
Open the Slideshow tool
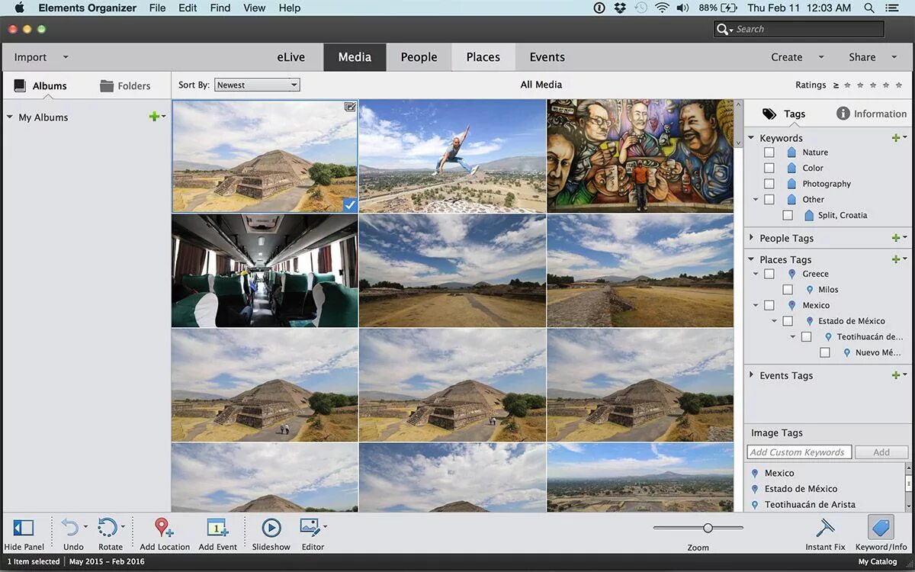click(x=271, y=528)
